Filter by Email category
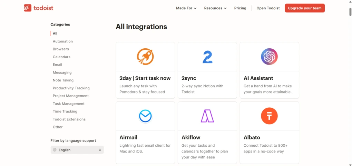 click(x=57, y=65)
